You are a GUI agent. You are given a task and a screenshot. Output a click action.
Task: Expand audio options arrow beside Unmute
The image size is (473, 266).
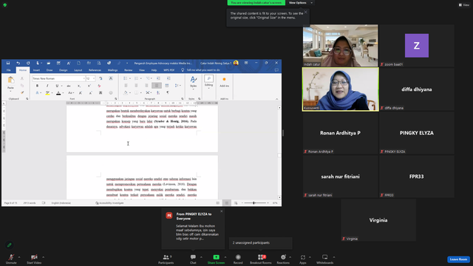(19, 257)
